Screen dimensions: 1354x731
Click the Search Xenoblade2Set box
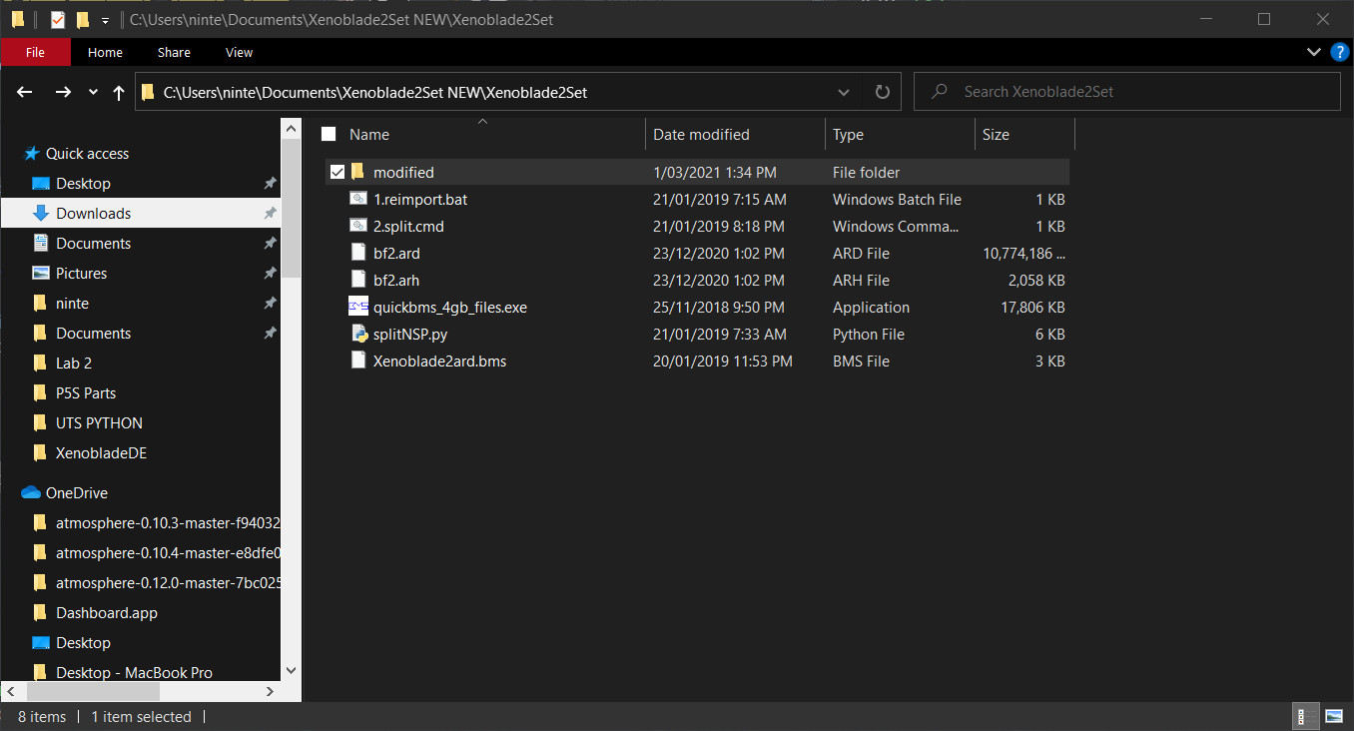[1127, 92]
